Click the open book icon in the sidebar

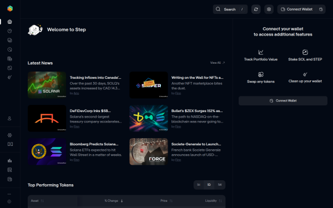(10, 144)
